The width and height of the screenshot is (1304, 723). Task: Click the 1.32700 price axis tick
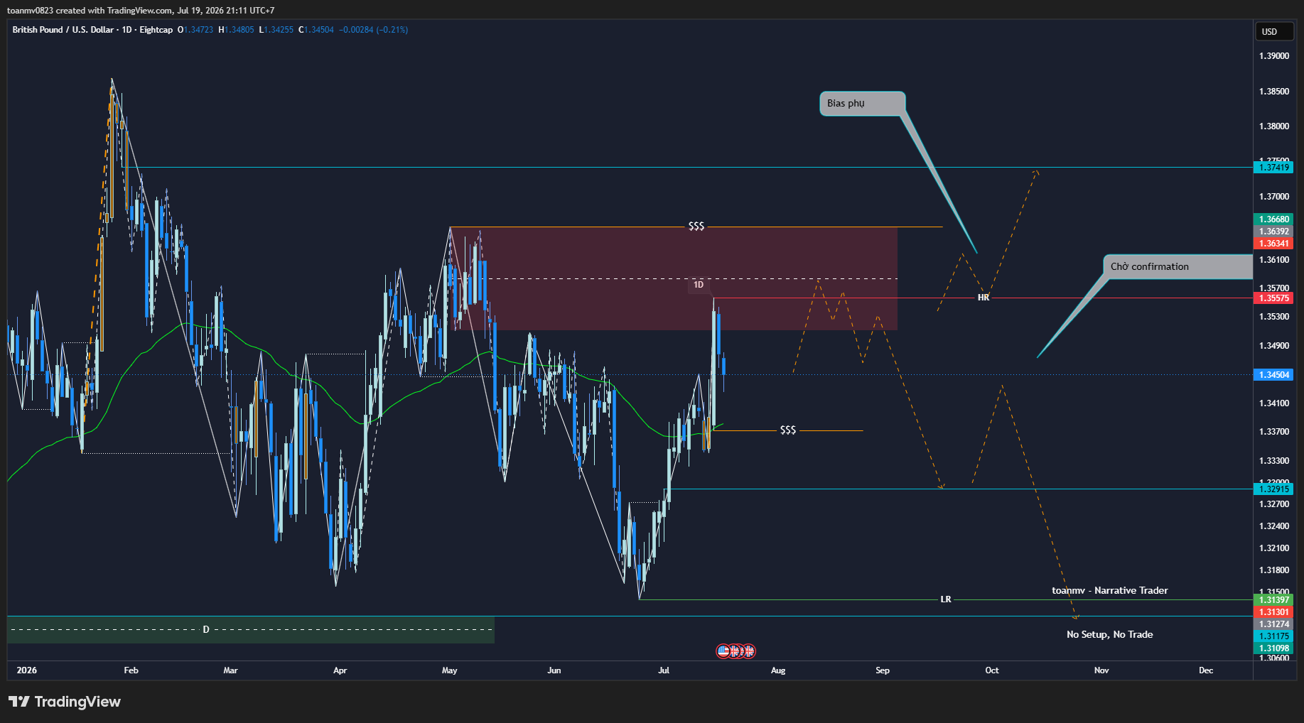[x=1273, y=504]
